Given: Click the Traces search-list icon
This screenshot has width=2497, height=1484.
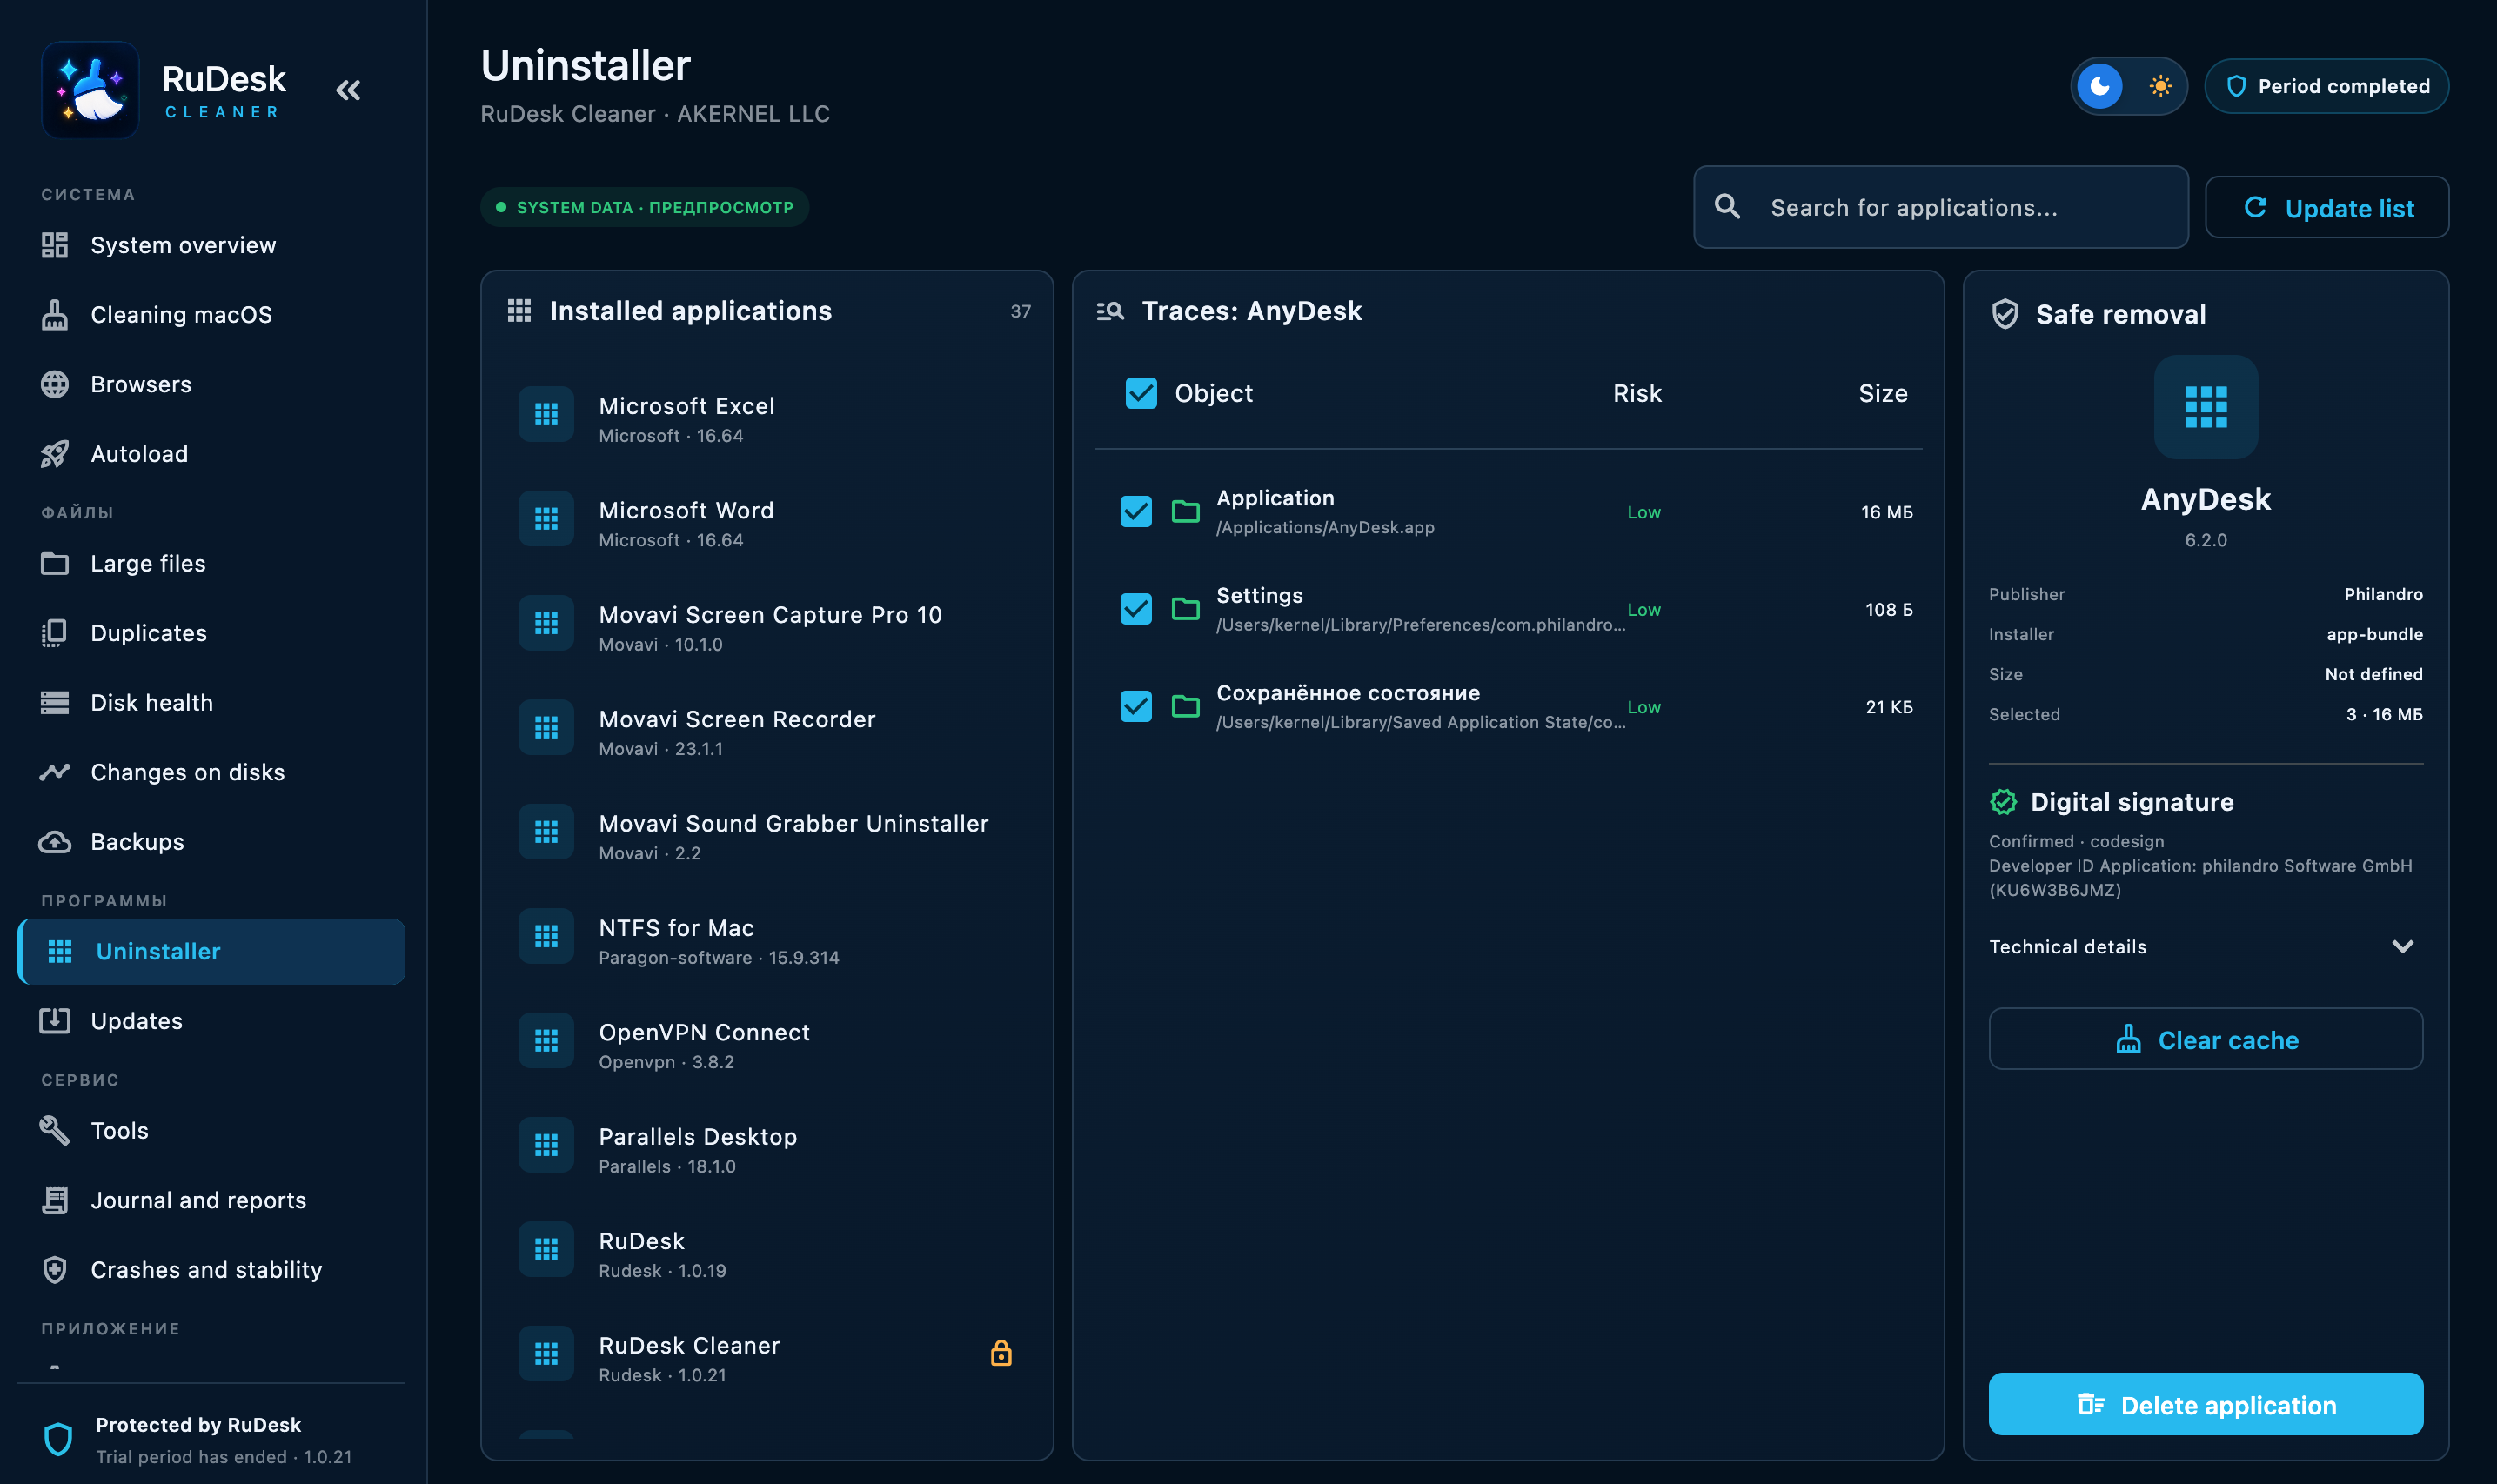Looking at the screenshot, I should point(1110,311).
